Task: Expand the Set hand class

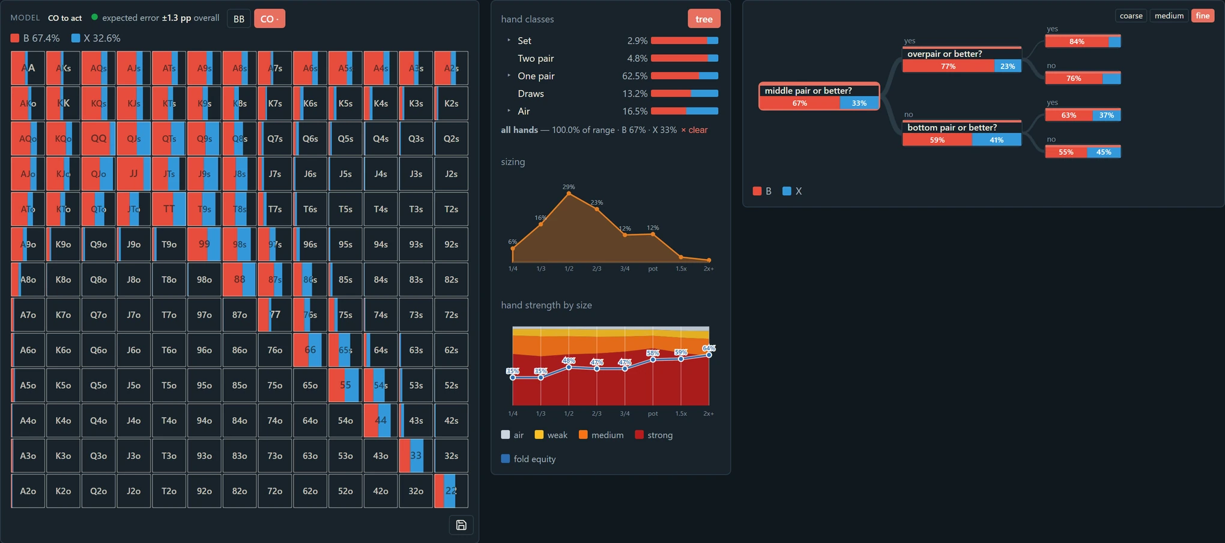Action: click(509, 40)
